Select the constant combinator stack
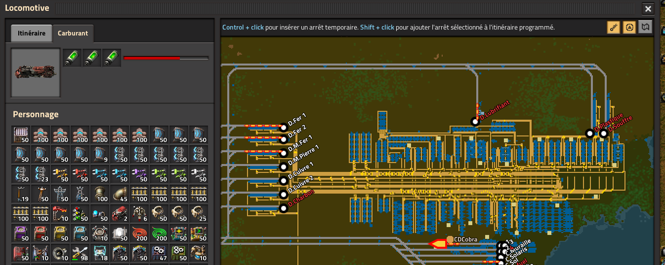The height and width of the screenshot is (265, 665). pos(21,253)
